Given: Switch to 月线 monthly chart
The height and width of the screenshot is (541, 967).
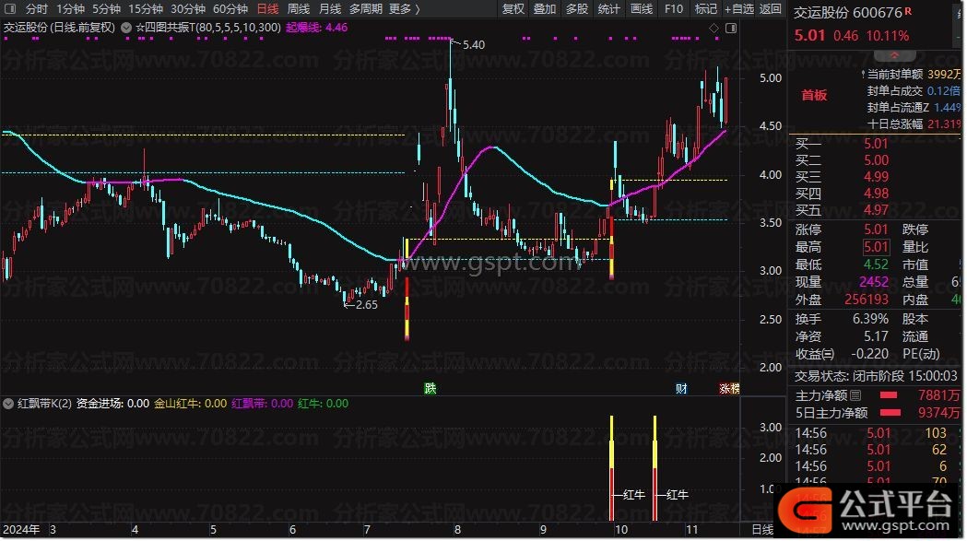Looking at the screenshot, I should [x=330, y=8].
